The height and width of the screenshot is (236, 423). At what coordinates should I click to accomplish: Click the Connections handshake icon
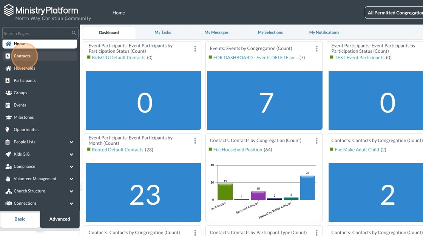pyautogui.click(x=9, y=204)
